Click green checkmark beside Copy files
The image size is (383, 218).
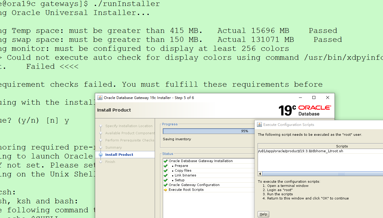tap(165, 170)
